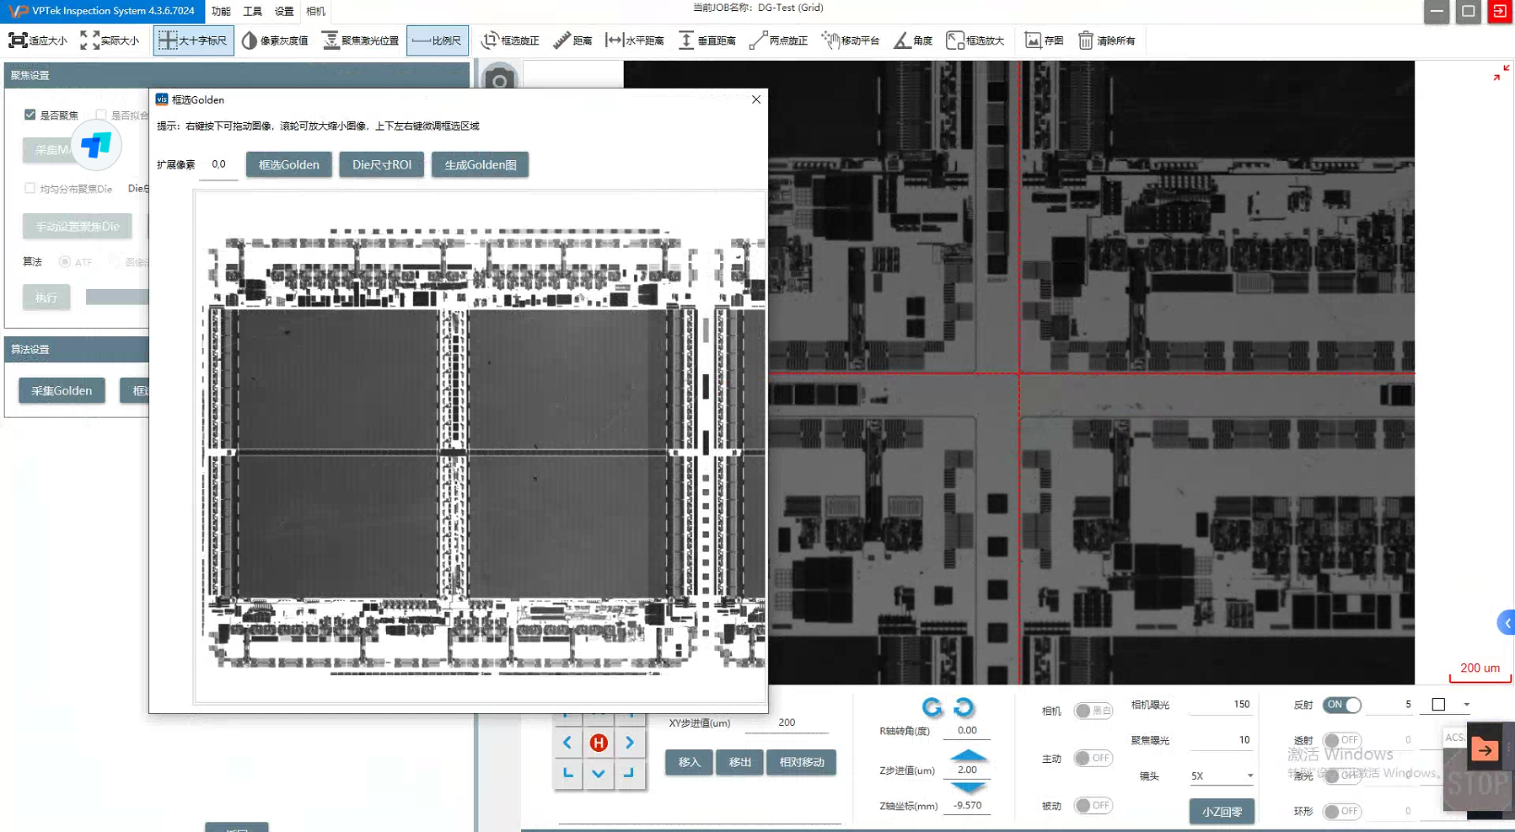The width and height of the screenshot is (1515, 832).
Task: Turn on the 主动 toggle
Action: point(1093,758)
